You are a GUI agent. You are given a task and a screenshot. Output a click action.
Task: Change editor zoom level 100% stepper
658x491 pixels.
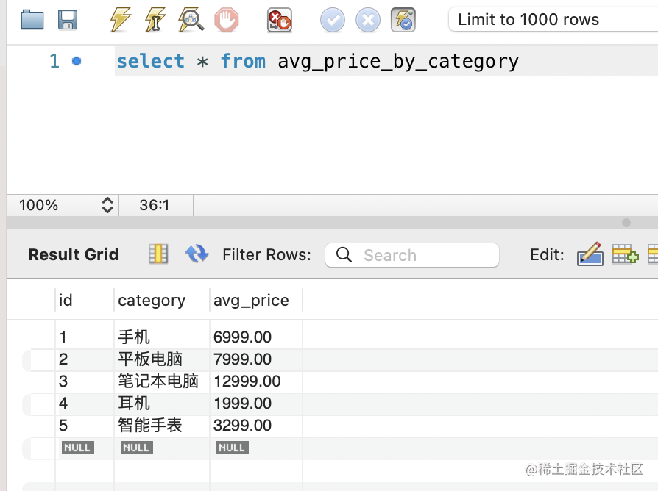pyautogui.click(x=107, y=205)
